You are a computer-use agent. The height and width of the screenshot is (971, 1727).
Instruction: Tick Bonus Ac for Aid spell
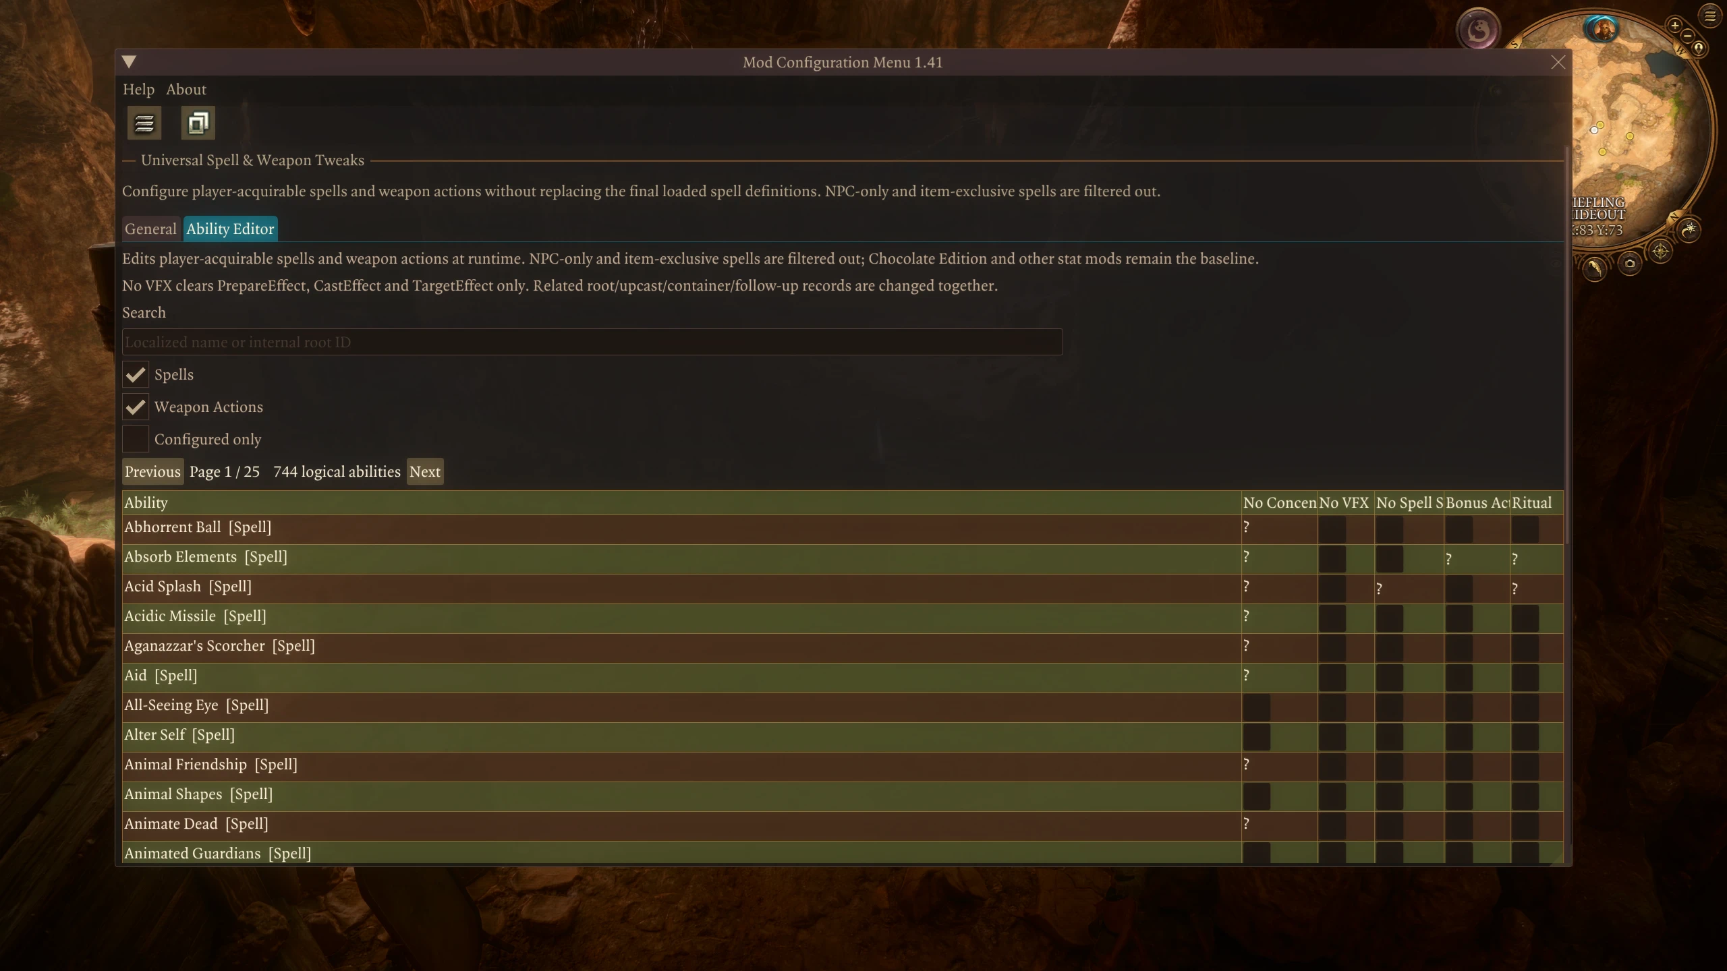click(1459, 678)
